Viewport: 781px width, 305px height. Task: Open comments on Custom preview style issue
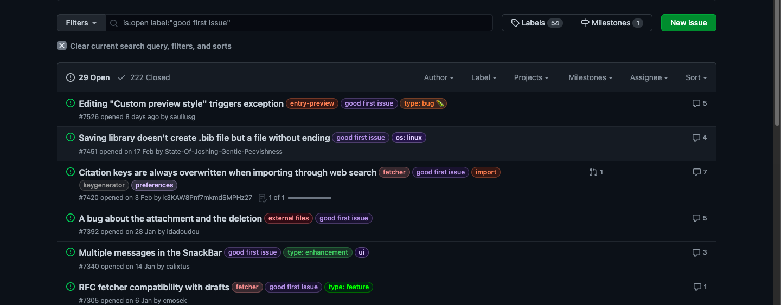[x=699, y=103]
